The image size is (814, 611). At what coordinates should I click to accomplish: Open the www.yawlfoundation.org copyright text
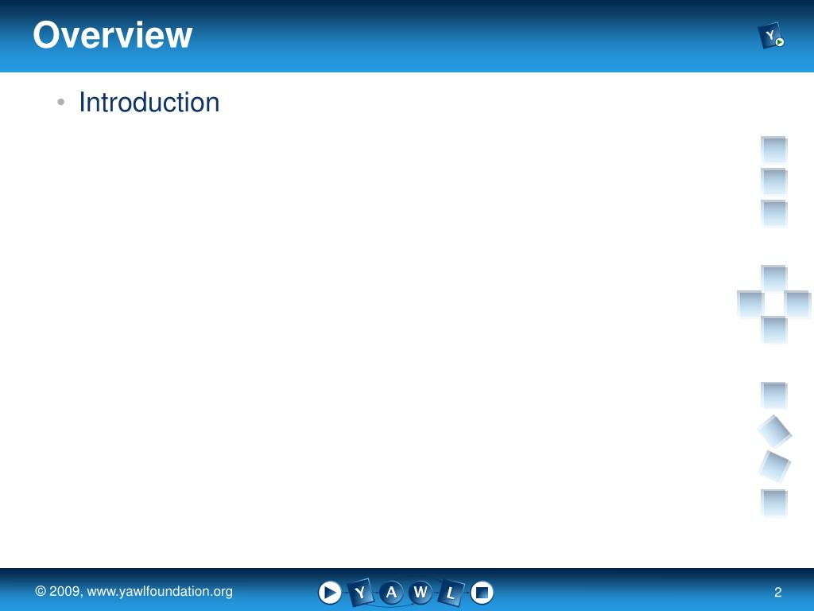click(x=134, y=591)
